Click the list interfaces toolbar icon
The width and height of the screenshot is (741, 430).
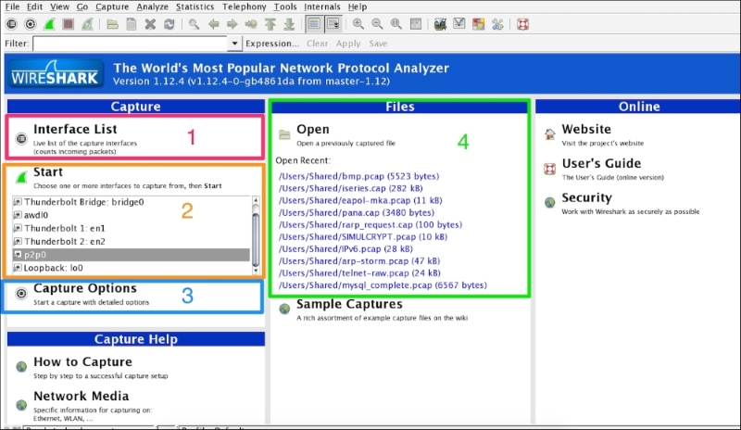tap(11, 24)
